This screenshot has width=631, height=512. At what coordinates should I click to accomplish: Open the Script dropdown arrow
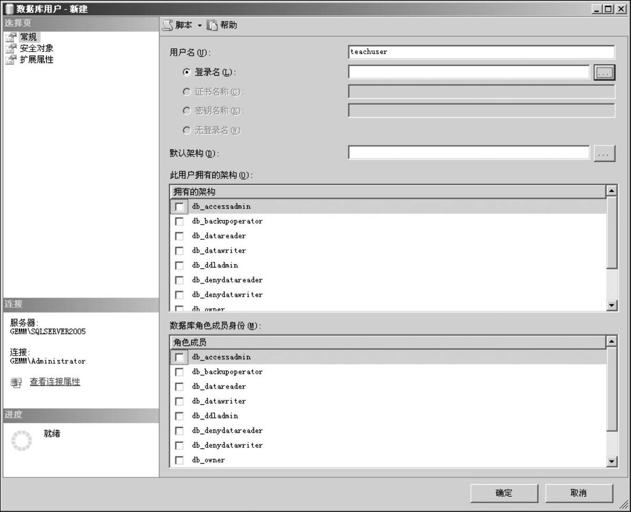200,26
